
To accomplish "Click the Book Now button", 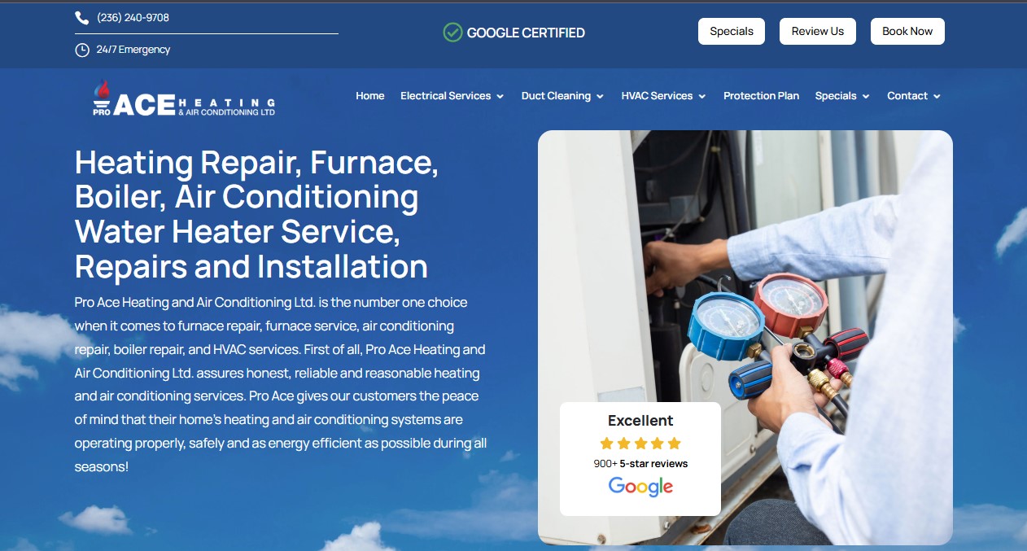I will click(x=907, y=31).
